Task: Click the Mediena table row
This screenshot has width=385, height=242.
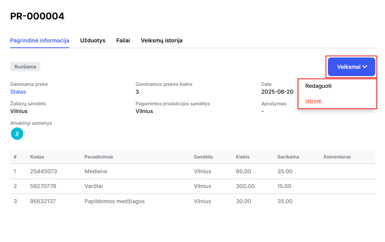Action: 193,171
